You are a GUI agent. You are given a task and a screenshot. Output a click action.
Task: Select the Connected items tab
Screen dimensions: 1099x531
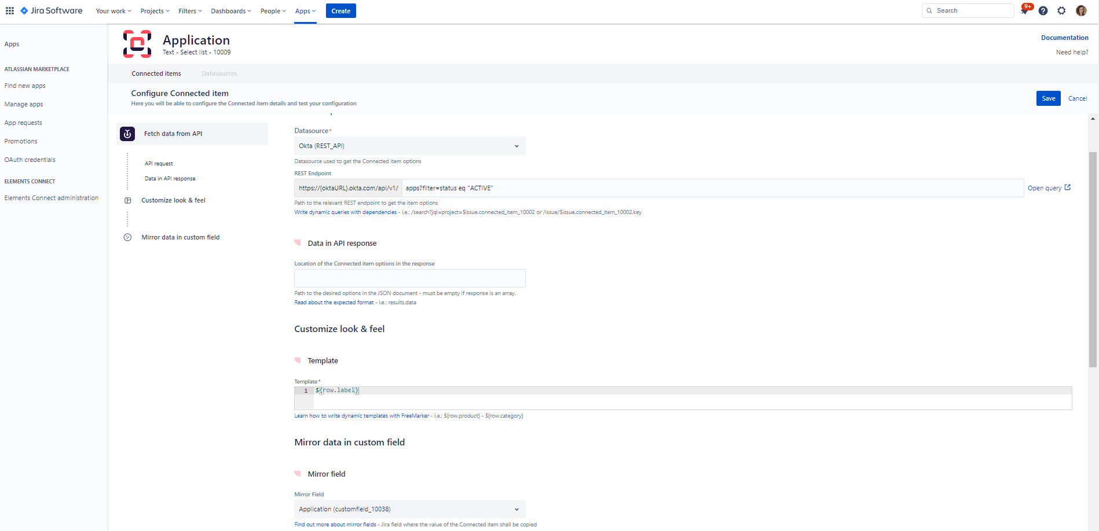click(x=156, y=73)
